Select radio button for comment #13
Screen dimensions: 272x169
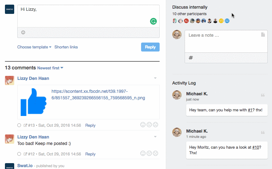click(x=19, y=125)
